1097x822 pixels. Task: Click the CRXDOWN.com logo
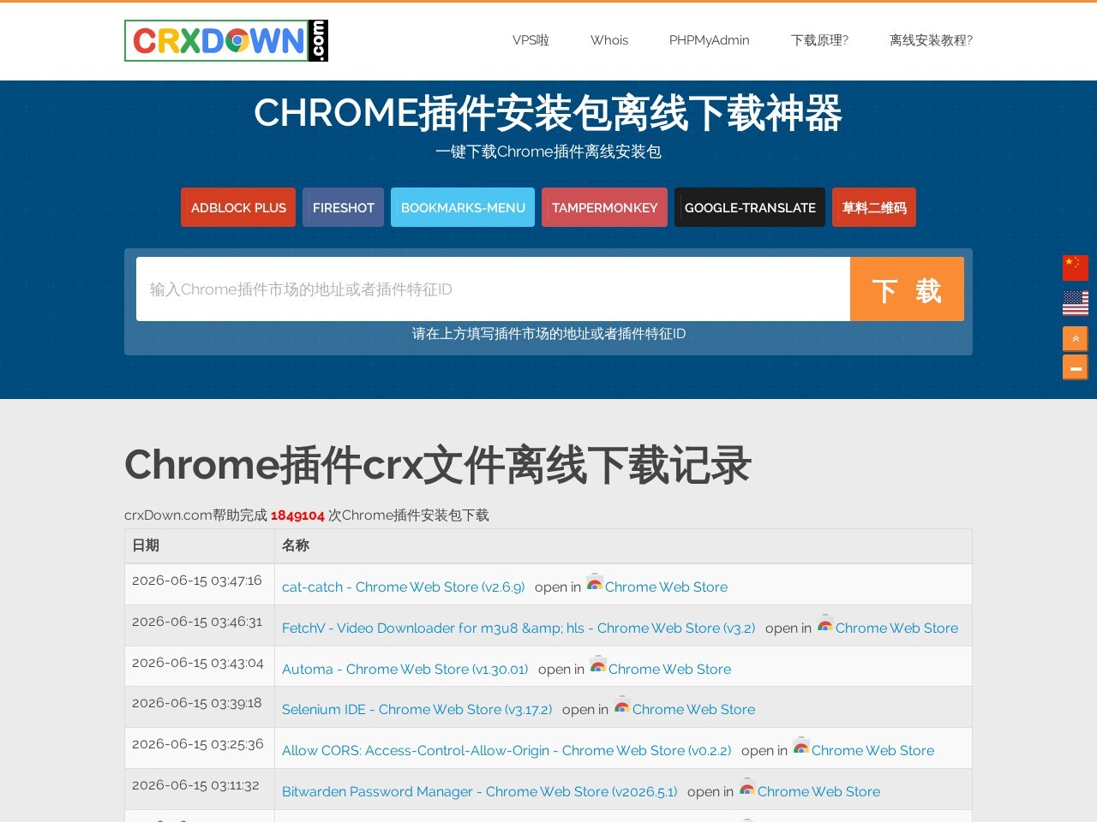click(x=226, y=40)
